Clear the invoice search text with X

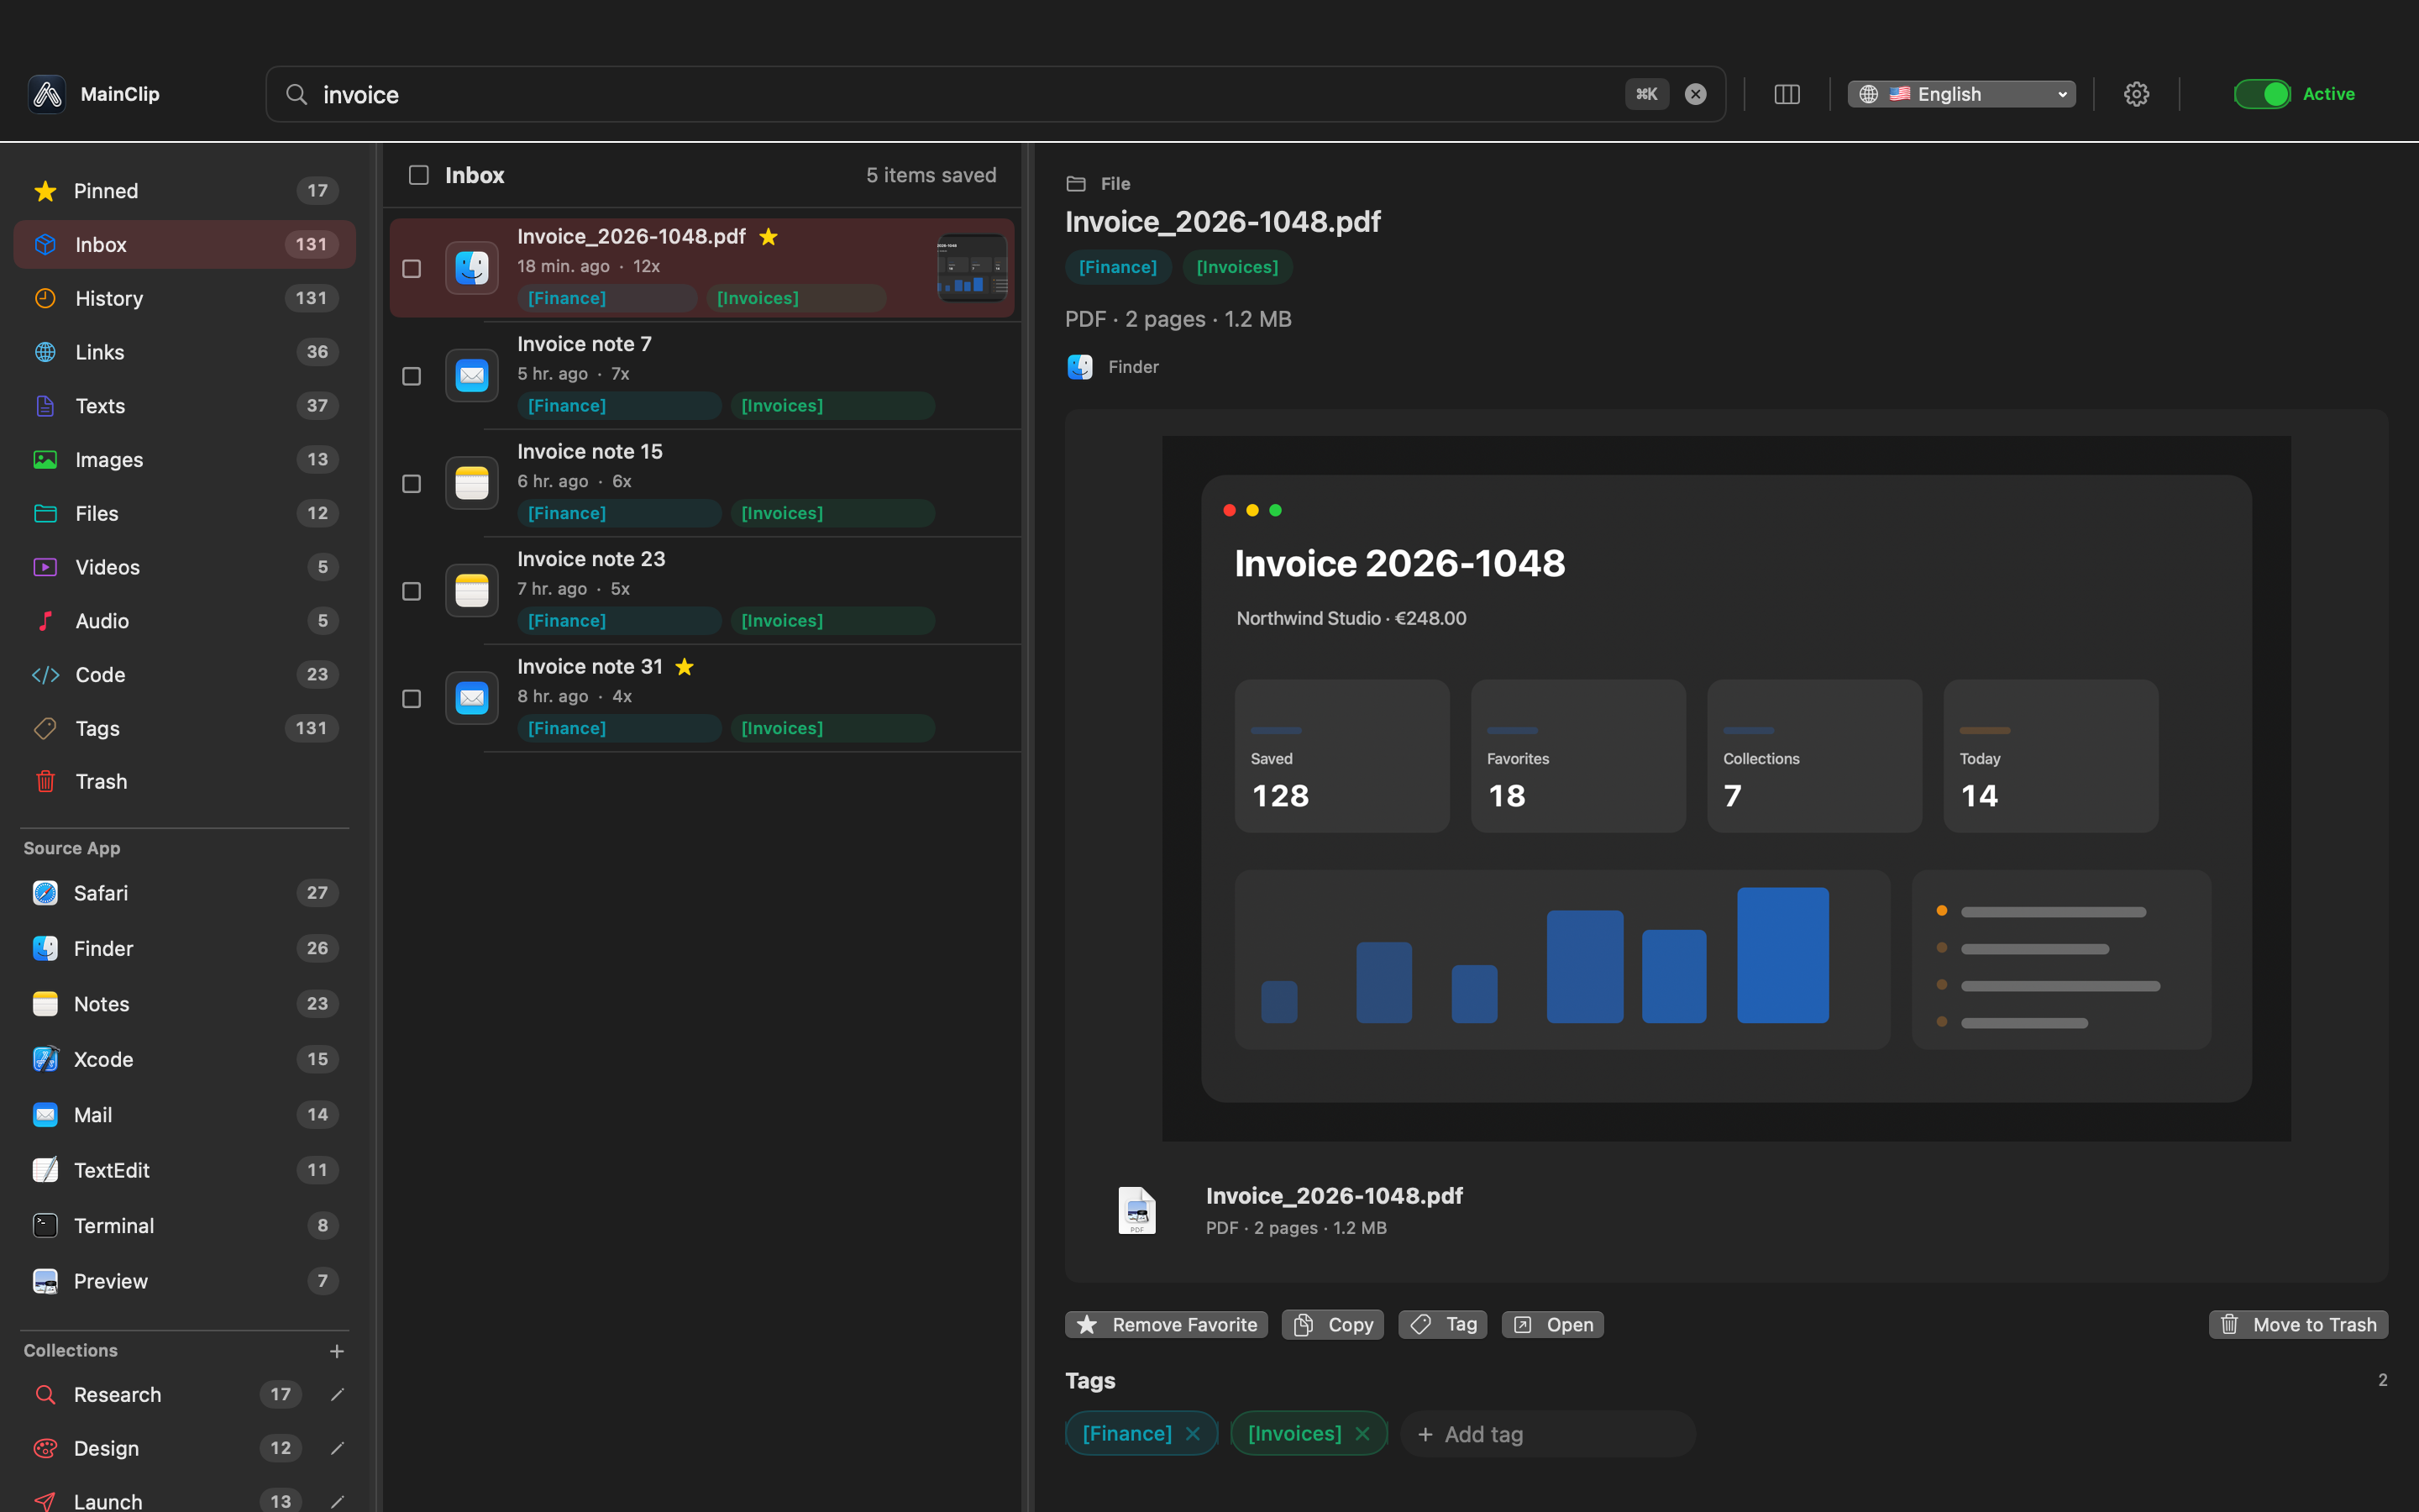click(x=1695, y=94)
